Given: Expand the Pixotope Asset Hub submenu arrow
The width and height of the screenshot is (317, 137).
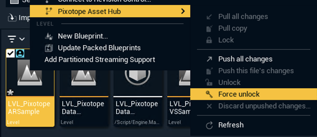Looking at the screenshot, I should (x=183, y=11).
